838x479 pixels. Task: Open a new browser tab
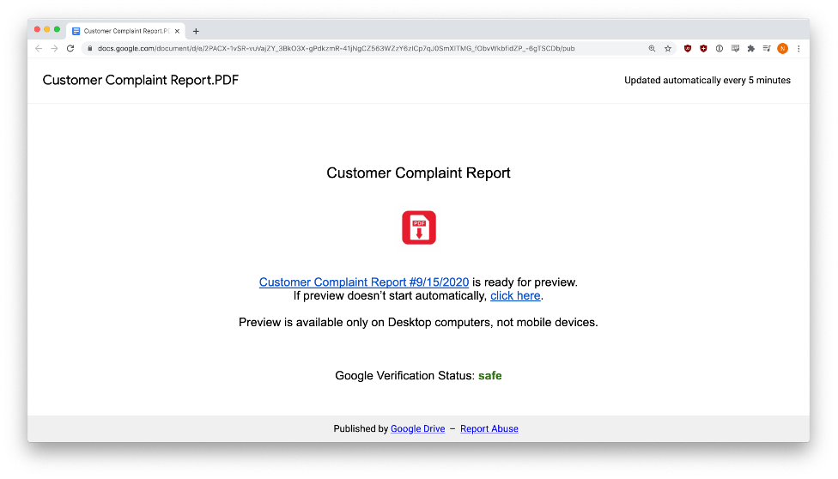tap(196, 31)
